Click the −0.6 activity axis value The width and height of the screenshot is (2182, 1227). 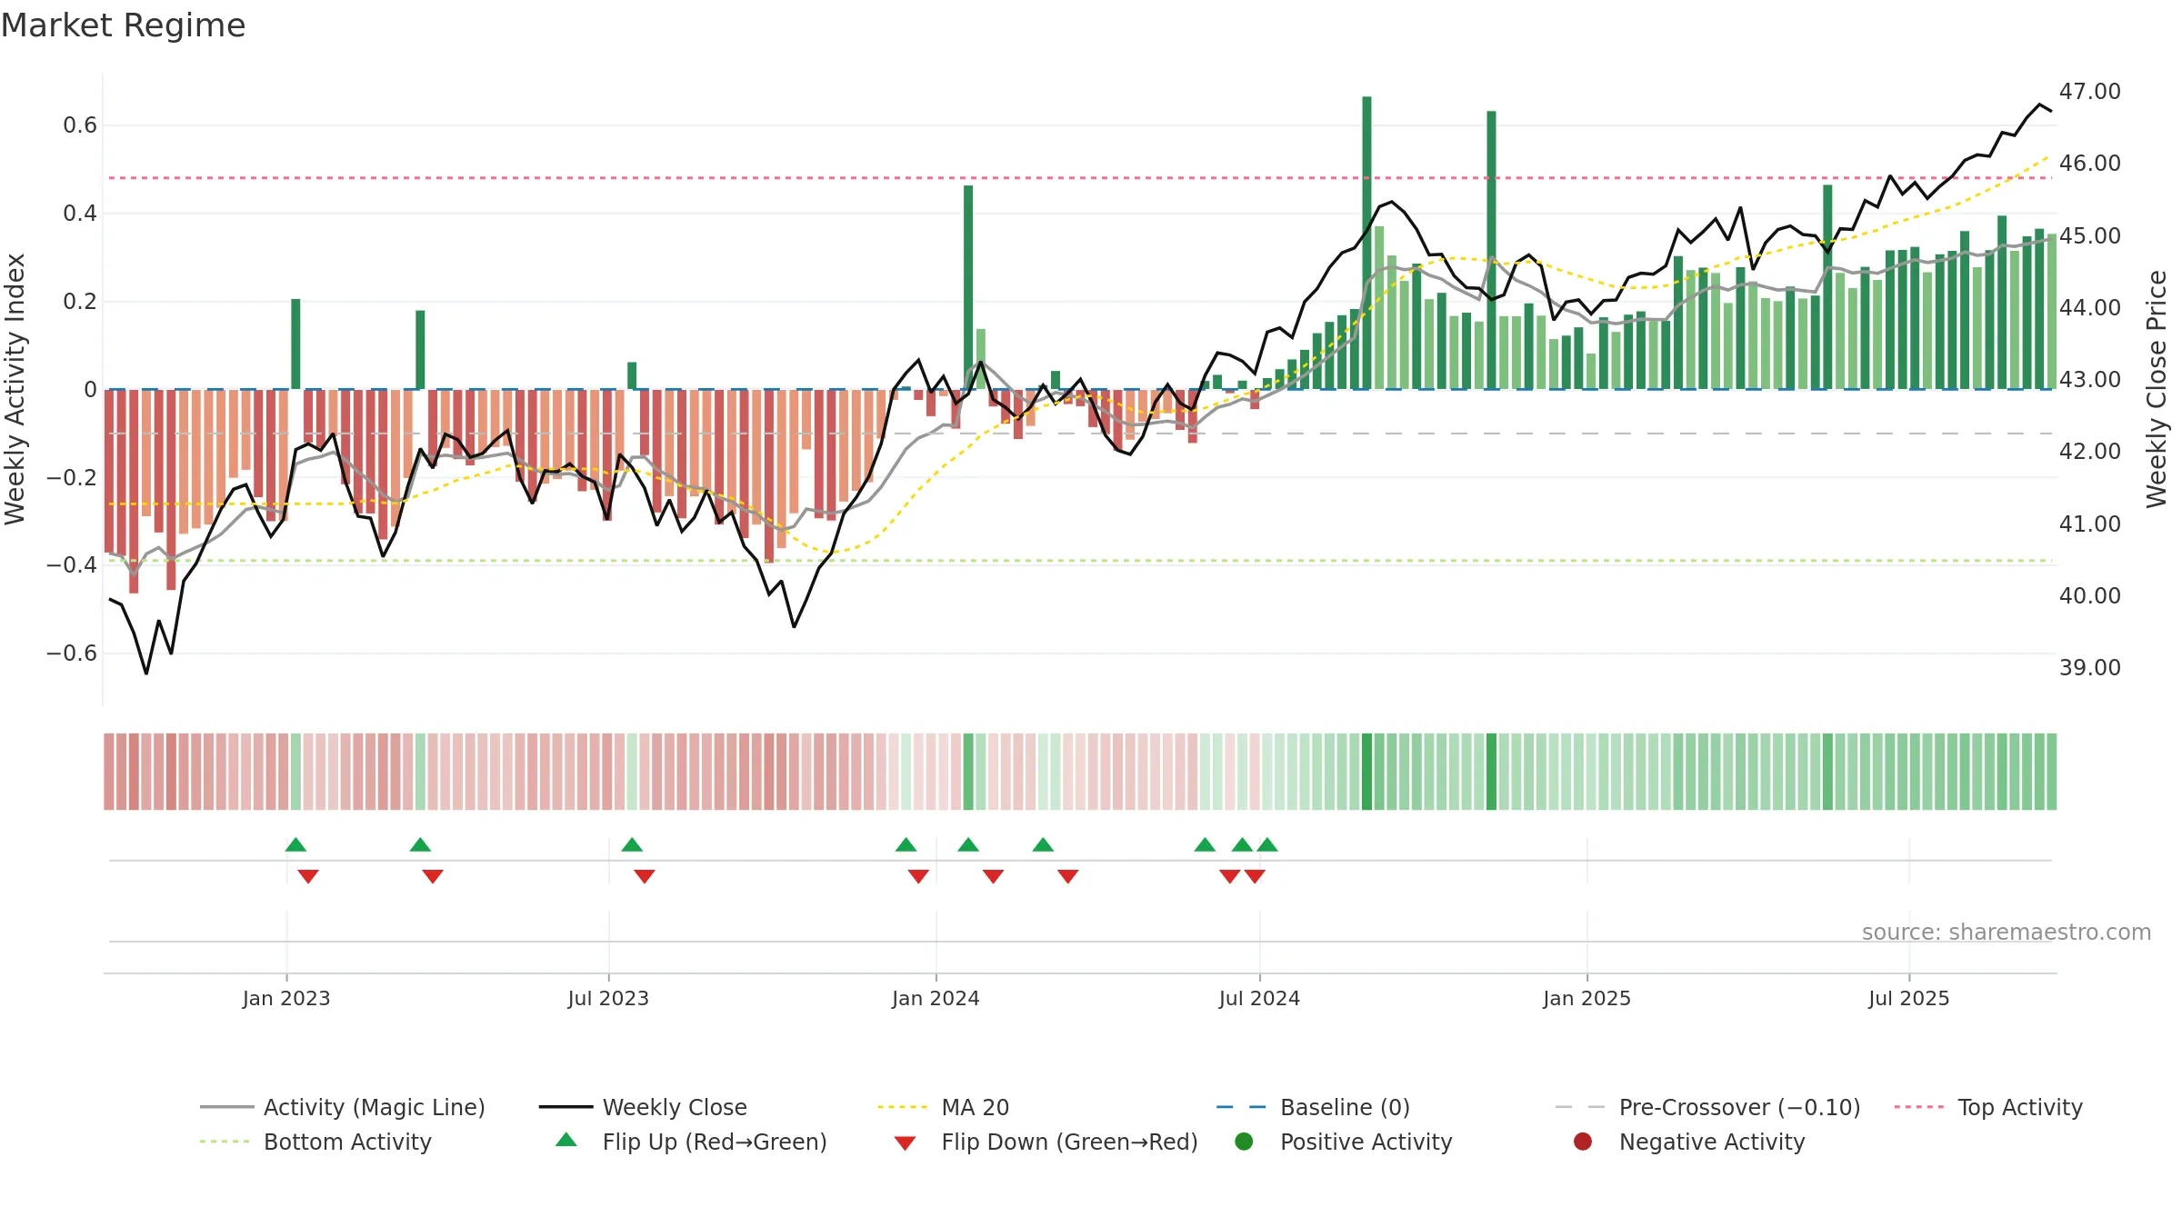pos(72,653)
